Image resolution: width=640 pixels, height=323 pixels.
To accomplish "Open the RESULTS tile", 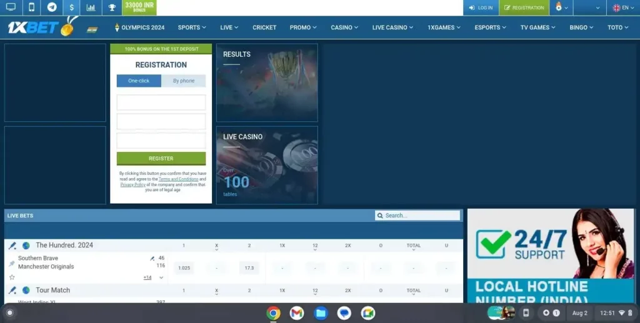I will 267,83.
